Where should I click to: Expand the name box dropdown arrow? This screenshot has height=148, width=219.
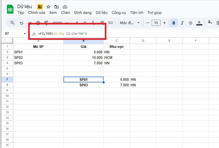pyautogui.click(x=25, y=34)
